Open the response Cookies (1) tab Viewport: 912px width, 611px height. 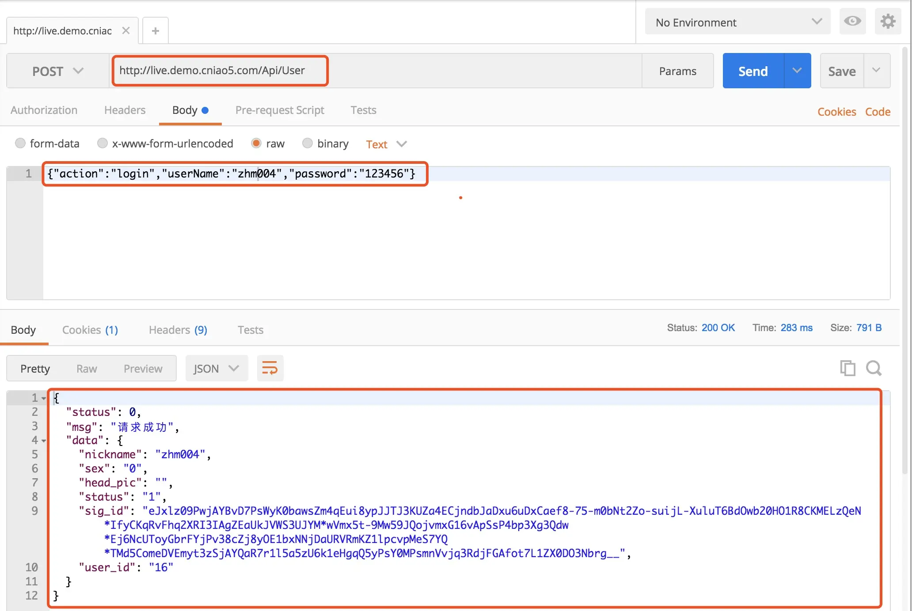point(90,330)
